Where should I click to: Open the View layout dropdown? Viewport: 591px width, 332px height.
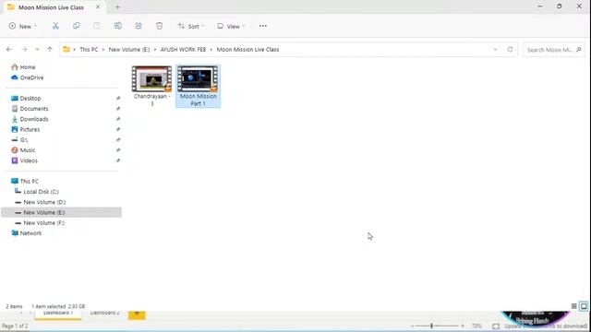pos(231,26)
